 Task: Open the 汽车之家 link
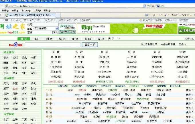coord(132,62)
